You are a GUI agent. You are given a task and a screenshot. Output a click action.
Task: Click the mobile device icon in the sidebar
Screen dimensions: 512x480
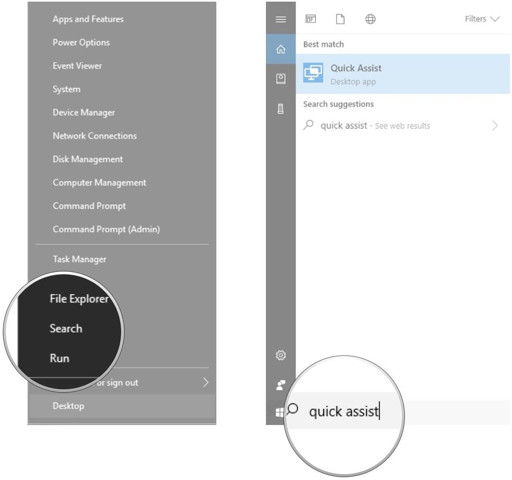tap(281, 108)
